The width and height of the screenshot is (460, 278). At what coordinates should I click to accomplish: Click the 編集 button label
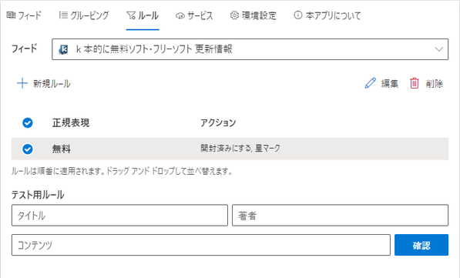point(390,84)
